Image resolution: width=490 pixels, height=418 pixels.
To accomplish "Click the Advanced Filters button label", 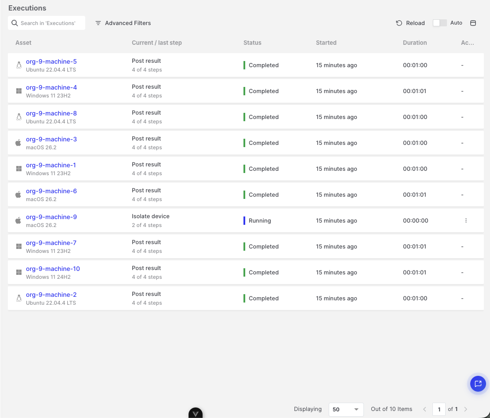I will pos(128,23).
